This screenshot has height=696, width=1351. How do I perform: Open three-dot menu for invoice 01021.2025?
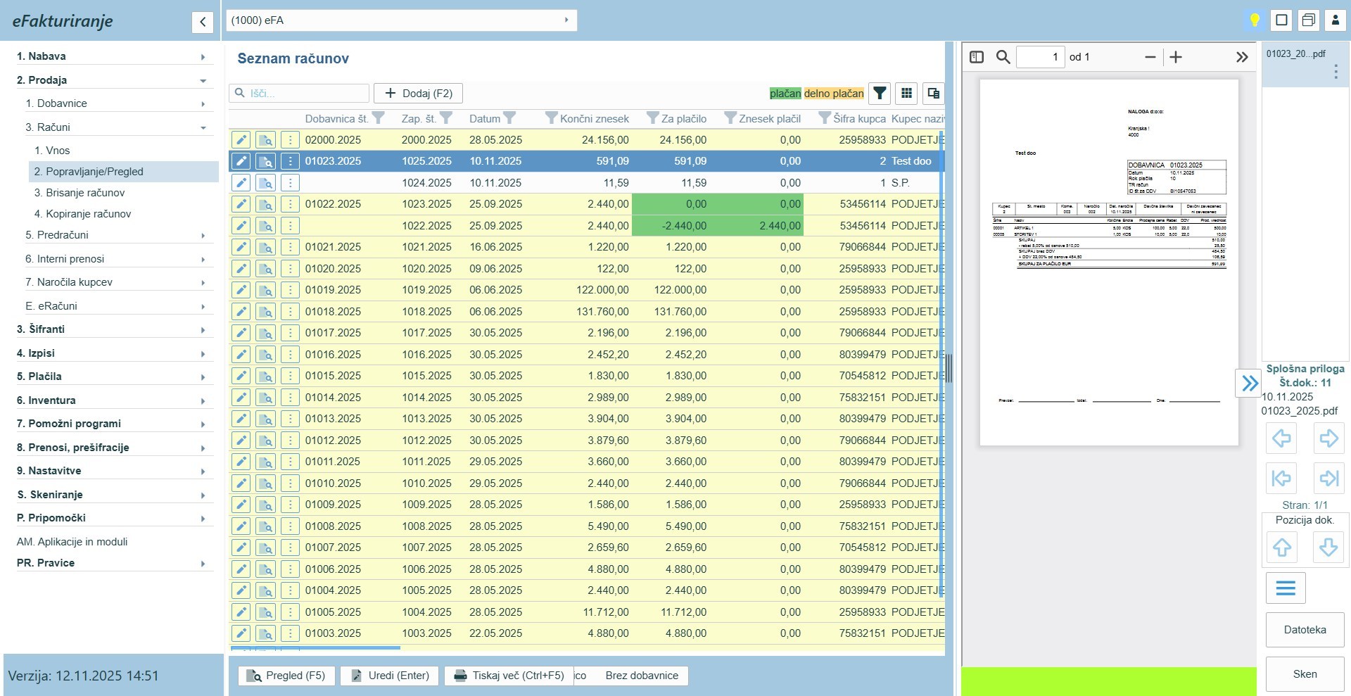coord(290,247)
